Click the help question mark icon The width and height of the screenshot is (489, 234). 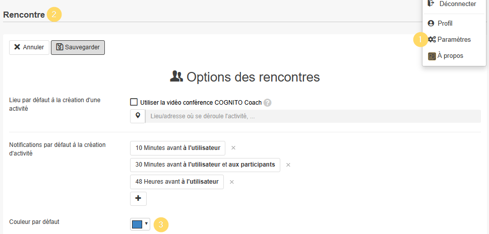point(268,103)
